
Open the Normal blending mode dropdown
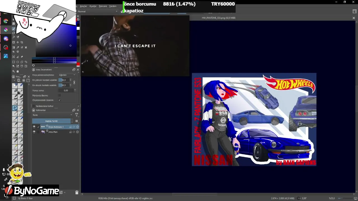(98, 11)
